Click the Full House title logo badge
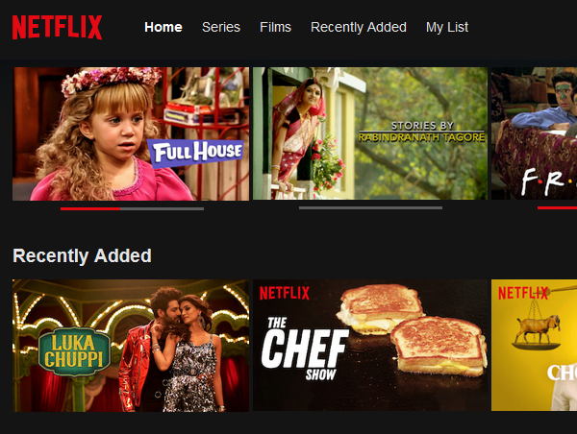577x434 pixels. 196,153
